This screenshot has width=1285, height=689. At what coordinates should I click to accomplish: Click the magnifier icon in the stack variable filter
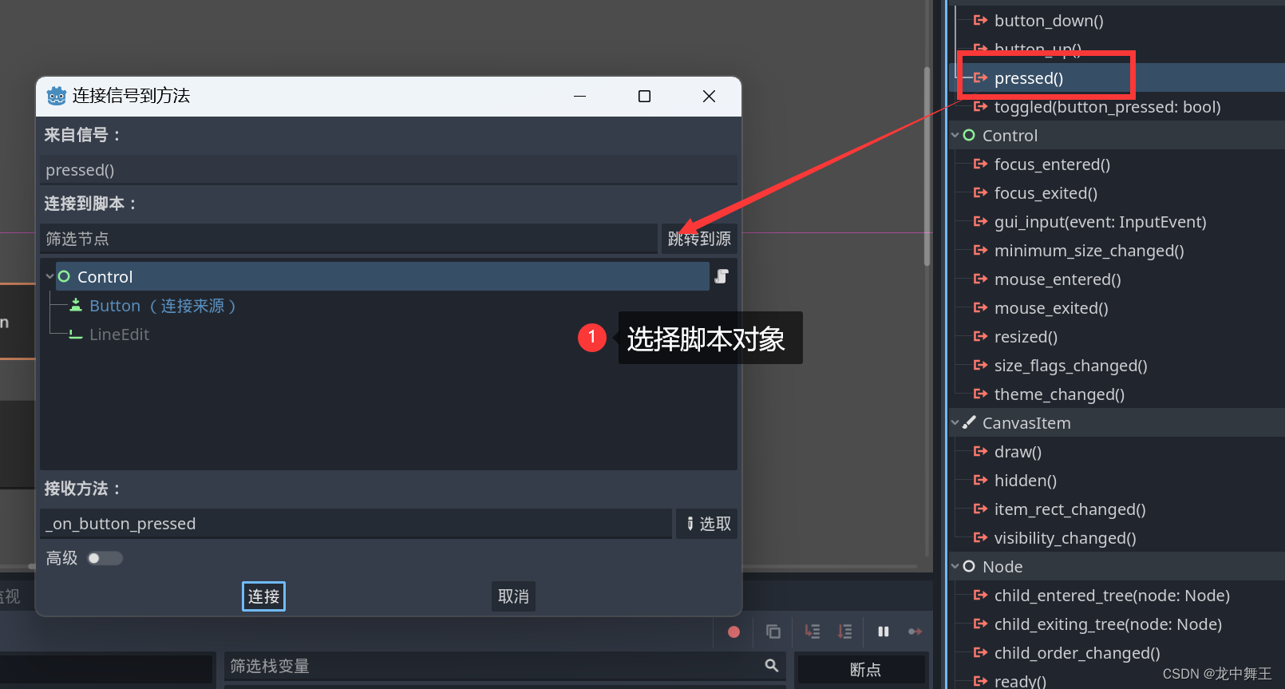[771, 665]
